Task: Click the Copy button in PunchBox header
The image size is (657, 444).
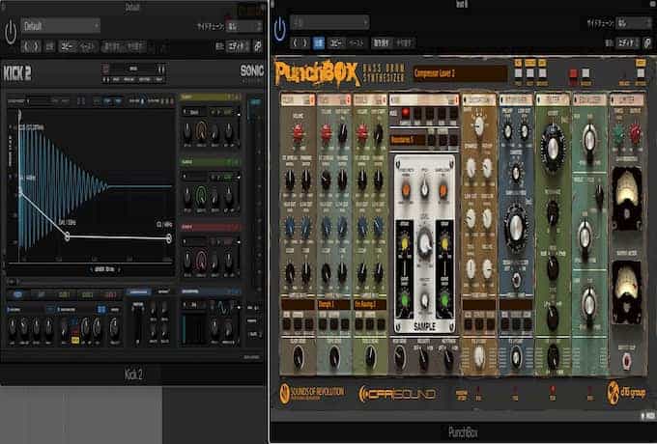Action: (337, 42)
